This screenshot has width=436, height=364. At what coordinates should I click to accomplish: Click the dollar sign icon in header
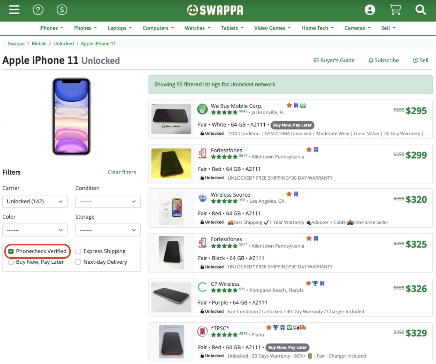[x=62, y=10]
